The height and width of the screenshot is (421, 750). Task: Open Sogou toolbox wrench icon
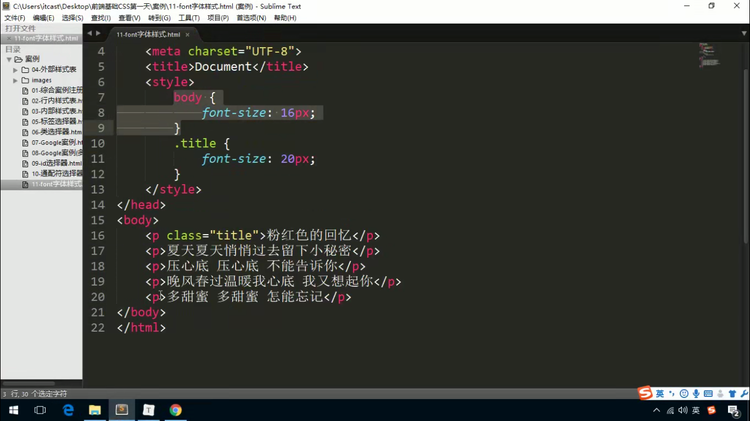[x=744, y=394]
